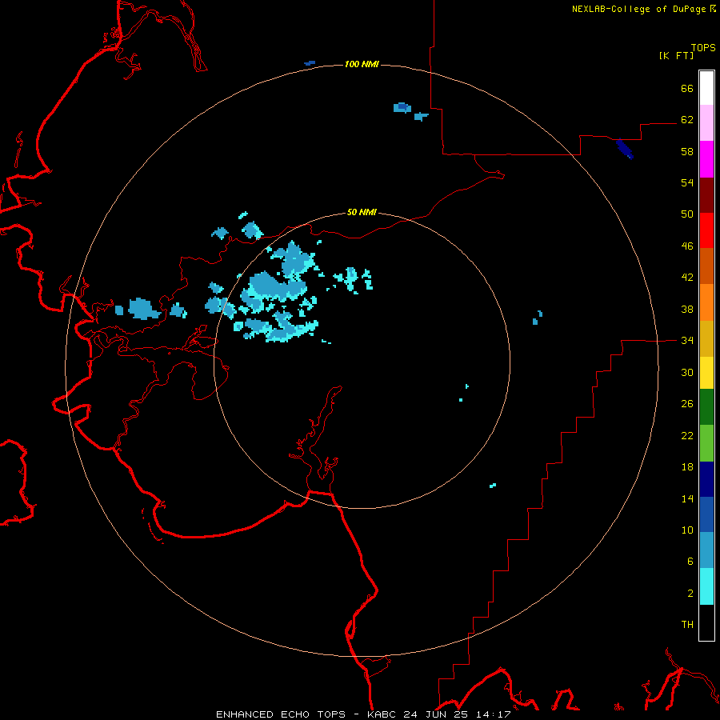Screen dimensions: 720x720
Task: Pick the magenta swatch beside 58
Action: (x=706, y=159)
